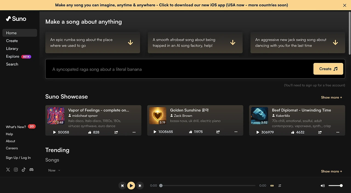351x193 pixels.
Task: Use the smooth afrobeat song prompt
Action: coord(195,43)
